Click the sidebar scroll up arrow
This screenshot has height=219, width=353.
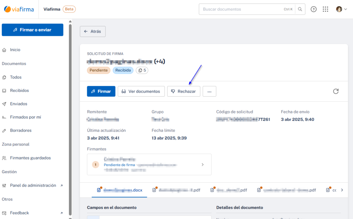pos(70,22)
